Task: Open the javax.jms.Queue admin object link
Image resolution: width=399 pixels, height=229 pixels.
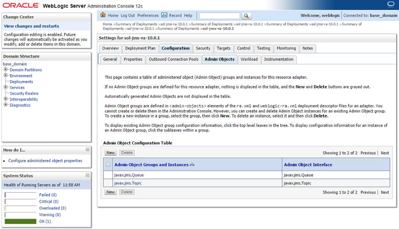Action: click(129, 175)
